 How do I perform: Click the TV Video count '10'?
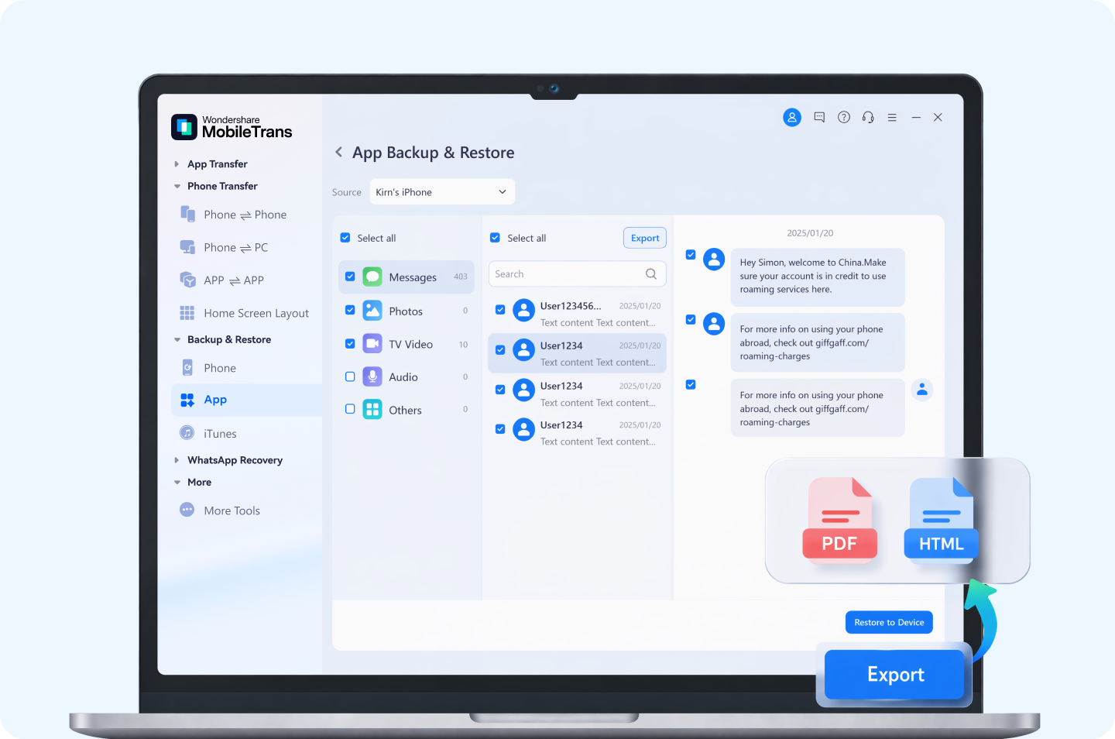click(x=463, y=345)
